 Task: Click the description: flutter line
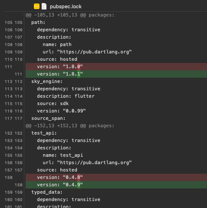click(66, 96)
